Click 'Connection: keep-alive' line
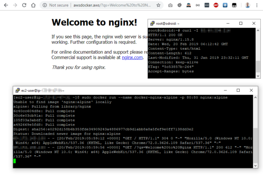 (x=173, y=62)
